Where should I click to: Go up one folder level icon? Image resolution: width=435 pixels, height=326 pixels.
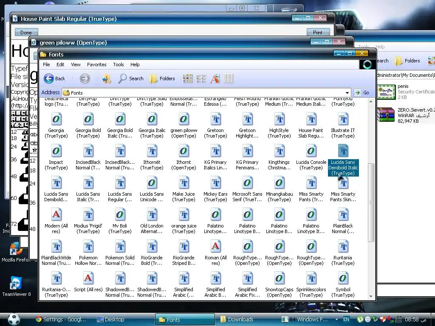107,79
